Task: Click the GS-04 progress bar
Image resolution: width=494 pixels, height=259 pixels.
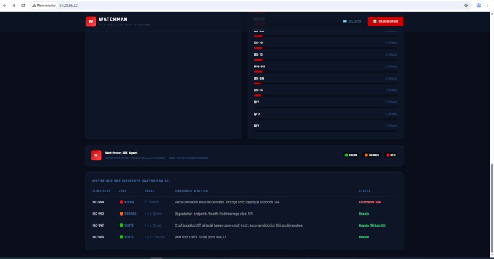Action: click(325, 84)
